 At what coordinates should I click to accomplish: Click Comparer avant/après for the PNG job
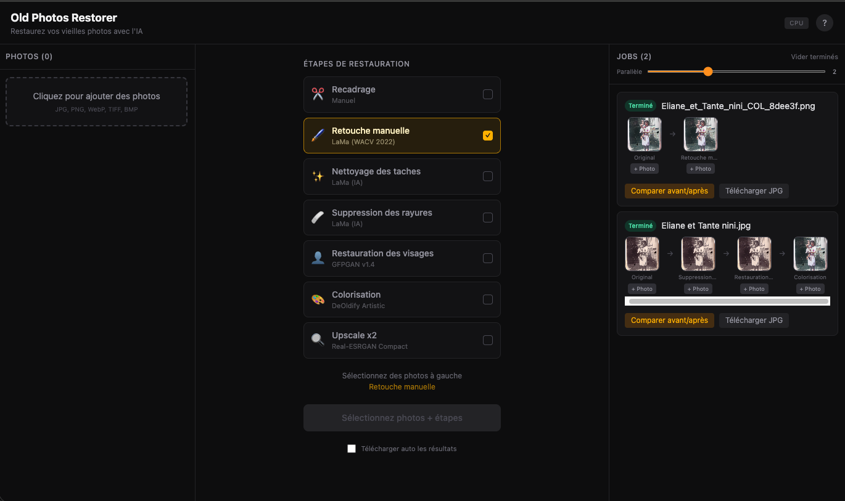(669, 191)
